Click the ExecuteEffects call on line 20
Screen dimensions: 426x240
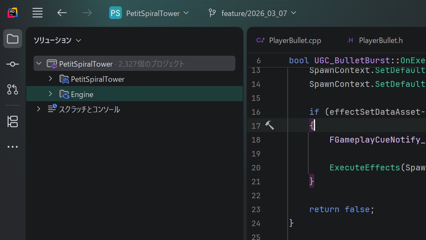(x=364, y=167)
